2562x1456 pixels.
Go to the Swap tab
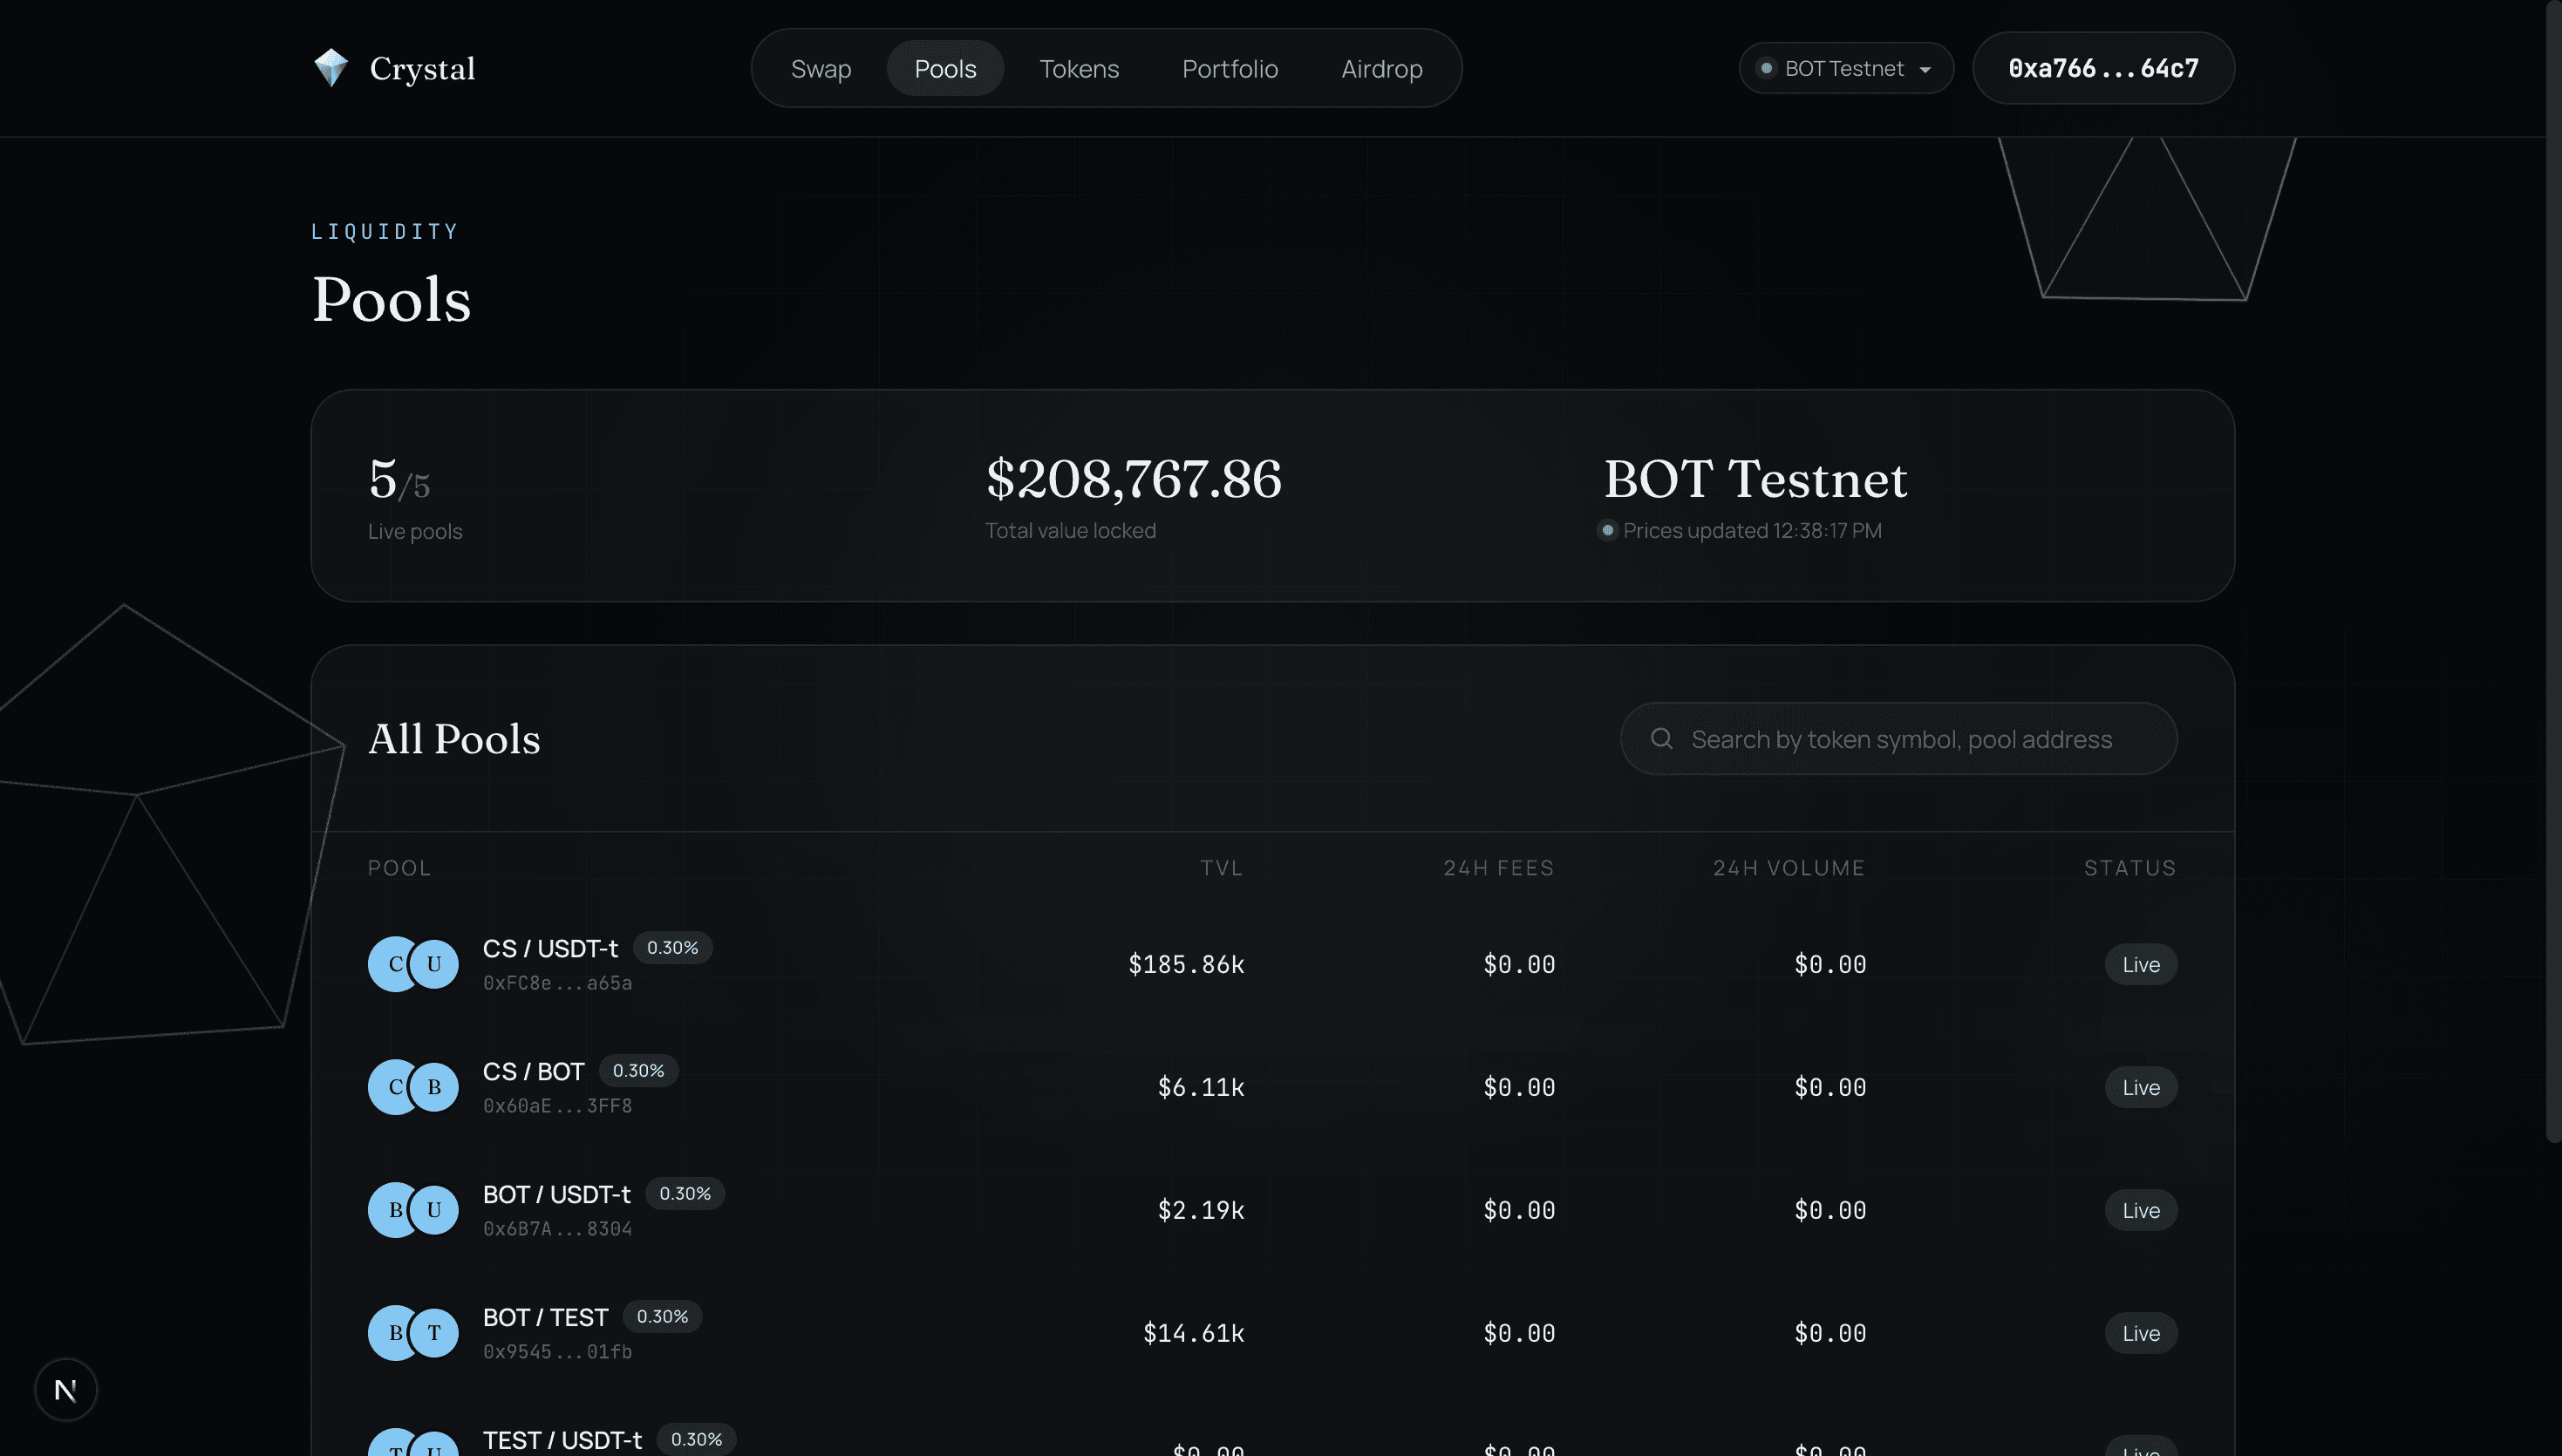coord(821,68)
